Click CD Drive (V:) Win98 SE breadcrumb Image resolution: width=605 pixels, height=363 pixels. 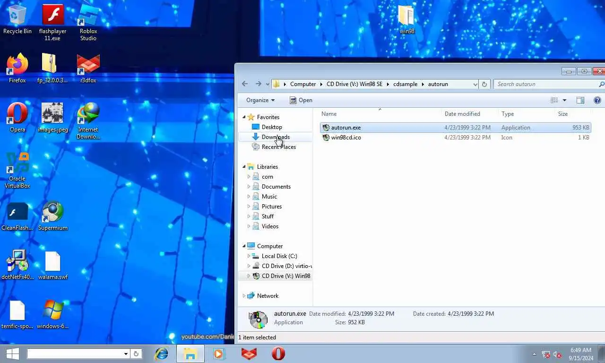tap(354, 84)
